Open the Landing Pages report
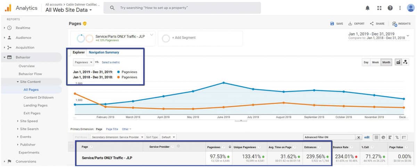The image size is (417, 167). [35, 105]
